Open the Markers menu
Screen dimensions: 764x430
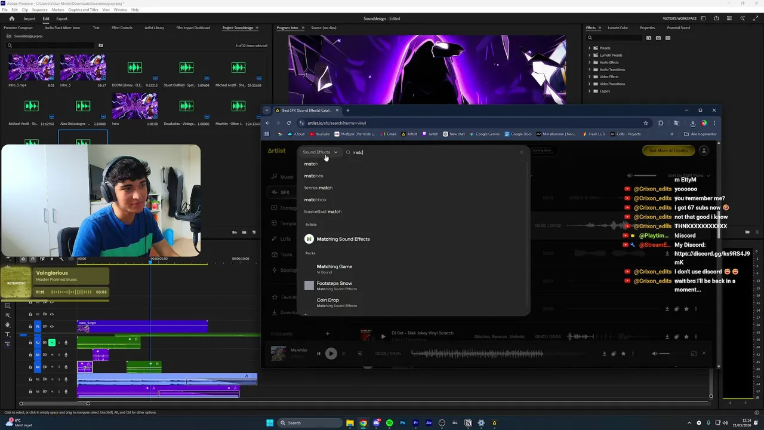click(58, 10)
